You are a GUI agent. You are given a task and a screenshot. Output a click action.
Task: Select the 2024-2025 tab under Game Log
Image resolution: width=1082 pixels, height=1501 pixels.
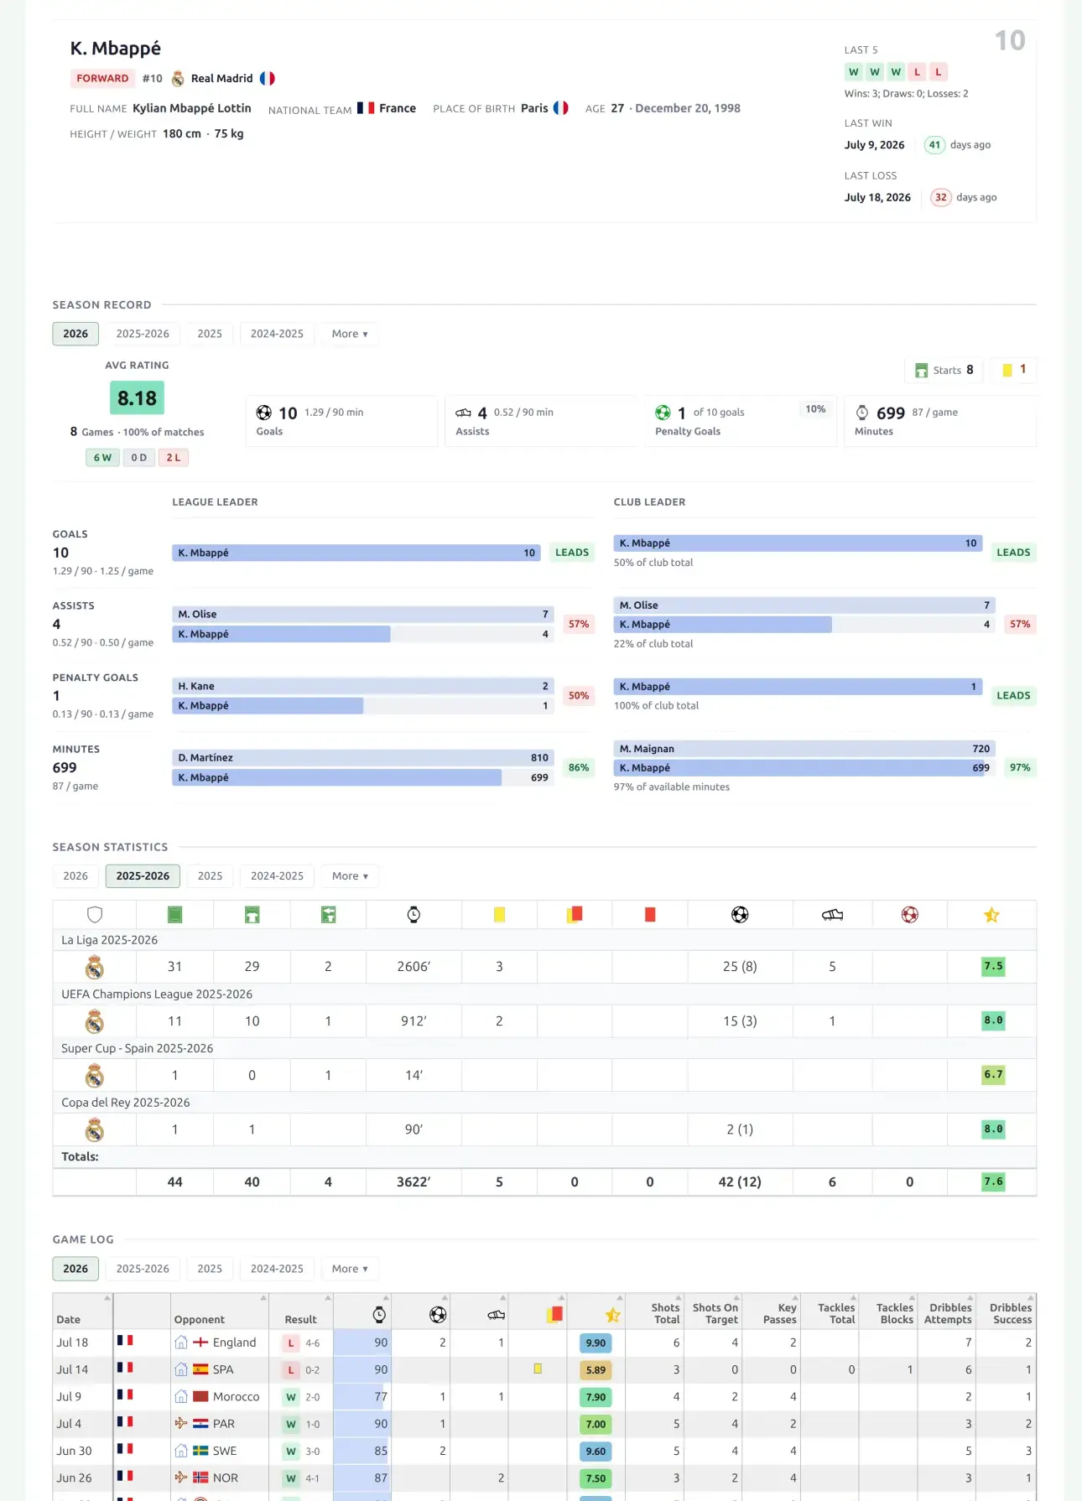(x=277, y=1269)
